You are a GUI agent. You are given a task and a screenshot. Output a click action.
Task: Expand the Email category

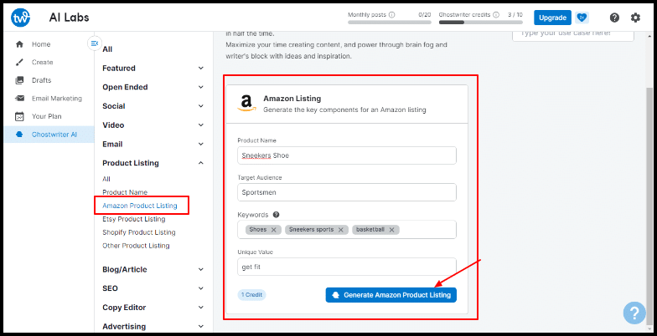click(201, 144)
